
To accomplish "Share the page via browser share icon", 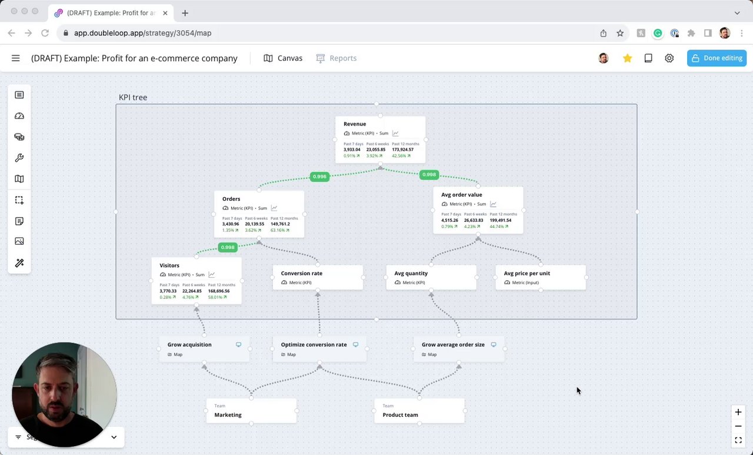I will [x=603, y=33].
